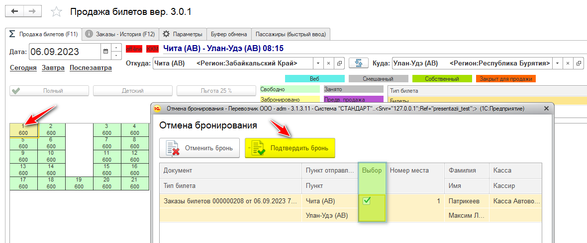Screen dimensions: 587x243
Task: Add page to favorites with star icon
Action: 57,11
